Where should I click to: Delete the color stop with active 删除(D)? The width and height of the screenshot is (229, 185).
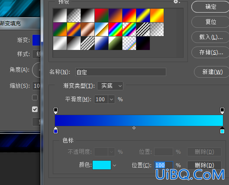coord(204,165)
